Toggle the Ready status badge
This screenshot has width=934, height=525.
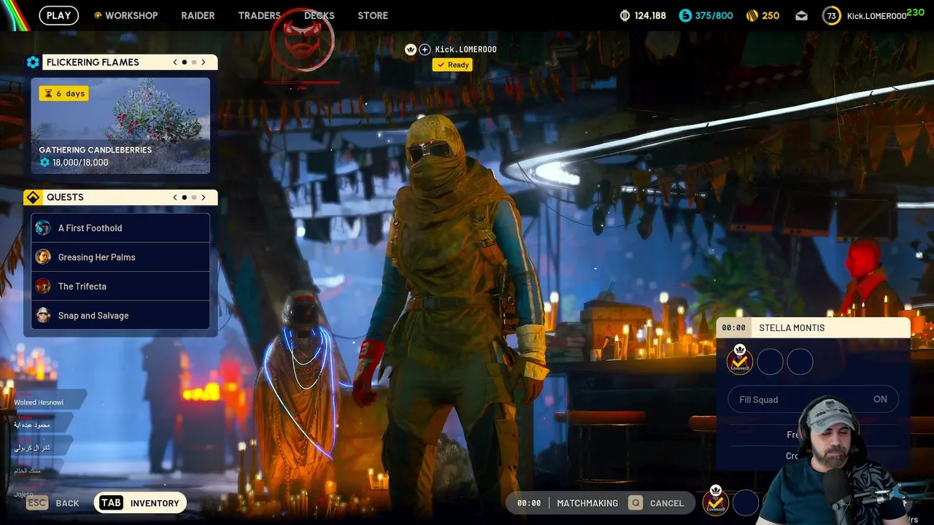452,65
